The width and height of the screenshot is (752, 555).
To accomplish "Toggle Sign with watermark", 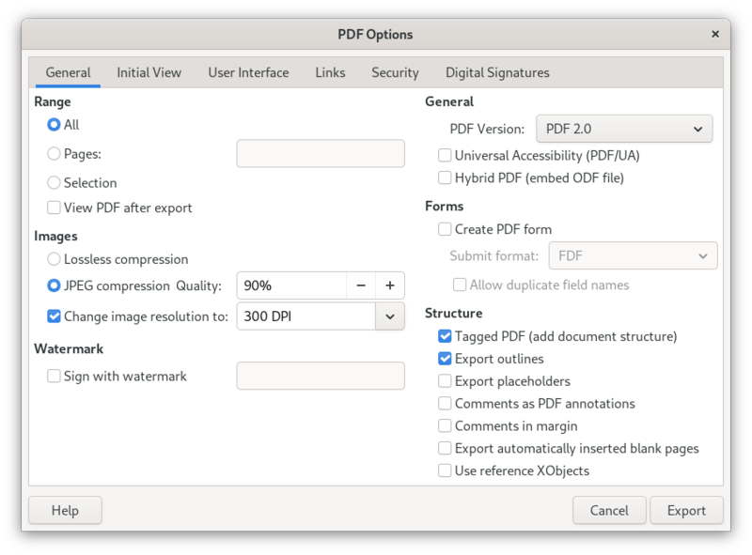I will click(x=54, y=376).
